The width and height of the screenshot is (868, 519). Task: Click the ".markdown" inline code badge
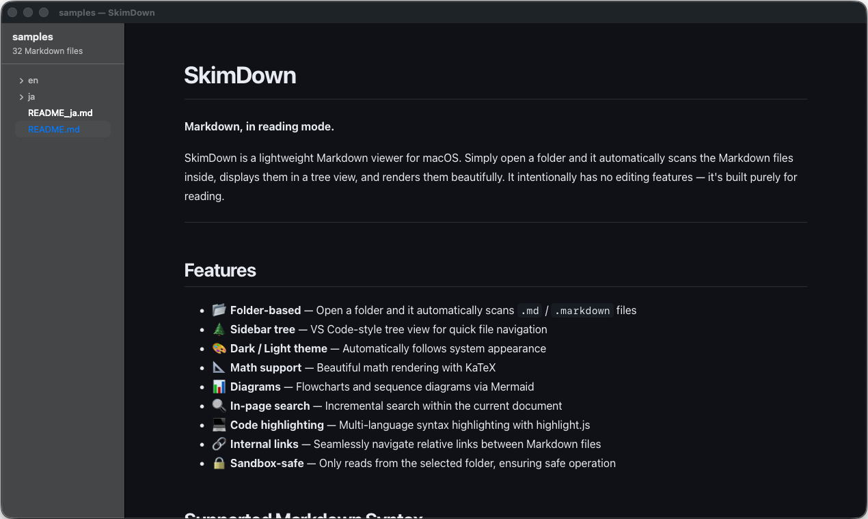[x=582, y=310]
